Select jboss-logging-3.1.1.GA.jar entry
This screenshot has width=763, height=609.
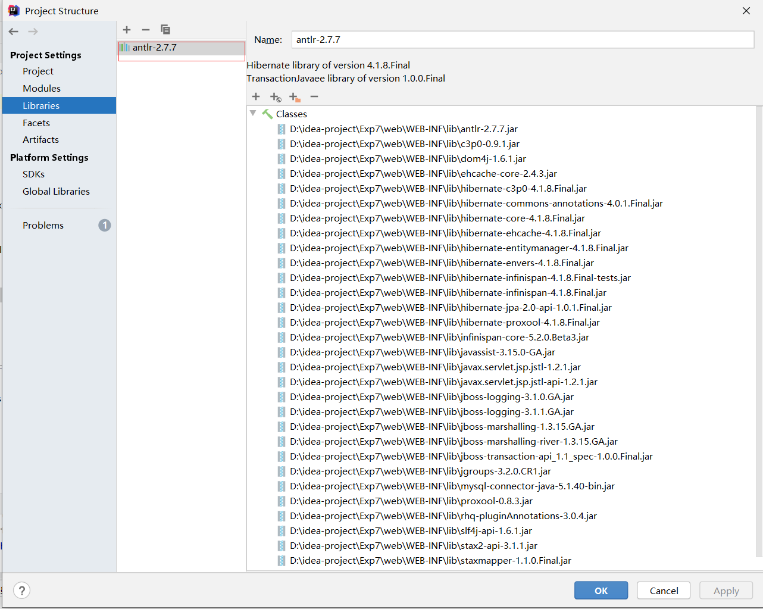pyautogui.click(x=431, y=412)
